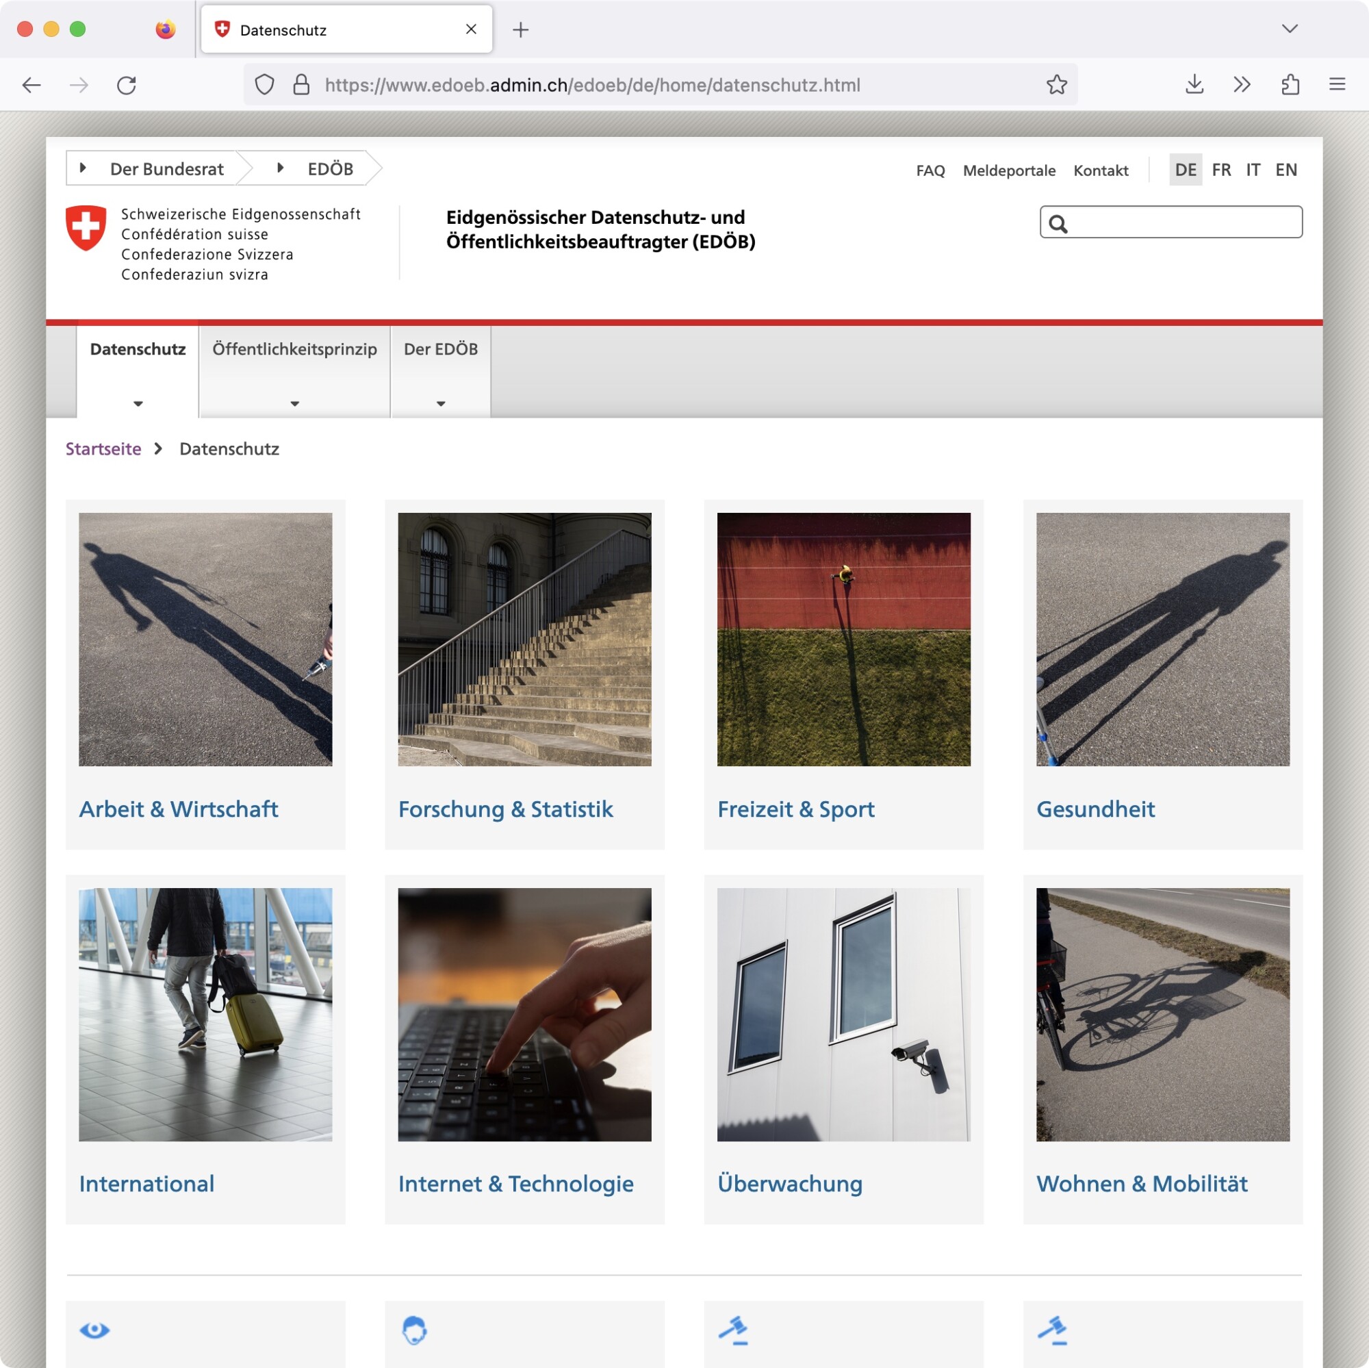The image size is (1369, 1368).
Task: Click the headset support icon card
Action: [x=416, y=1331]
